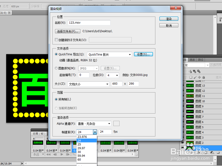Click the matte color swatch beside Alpha 通道
222x166 pixels.
(116, 123)
